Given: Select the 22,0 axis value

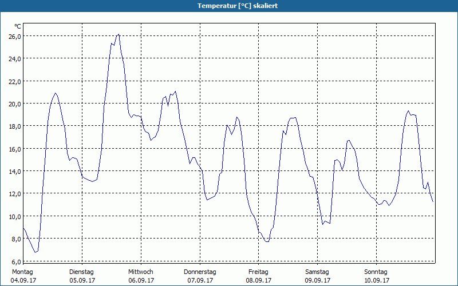Looking at the screenshot, I should point(15,82).
